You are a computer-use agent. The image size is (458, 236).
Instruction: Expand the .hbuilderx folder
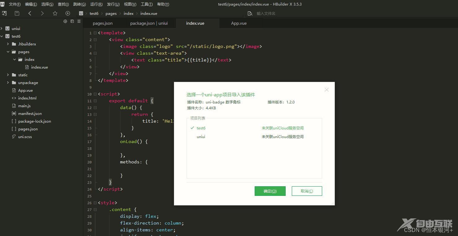[x=8, y=44]
